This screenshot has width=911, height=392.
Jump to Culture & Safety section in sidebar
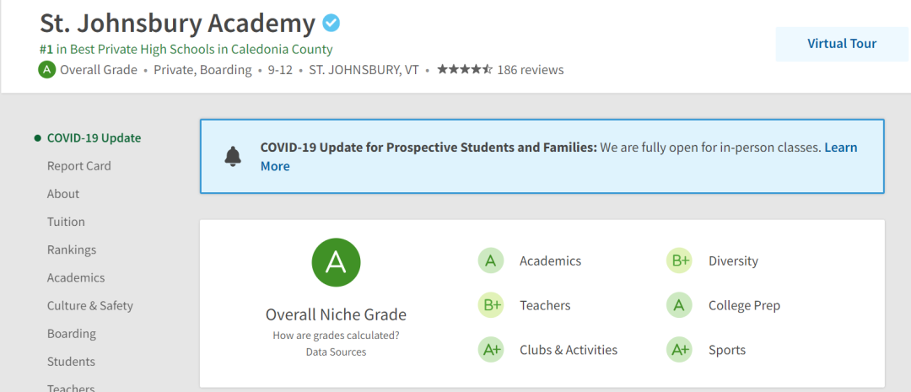(x=90, y=305)
